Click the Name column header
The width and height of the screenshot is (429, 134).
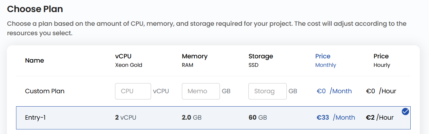click(x=34, y=61)
